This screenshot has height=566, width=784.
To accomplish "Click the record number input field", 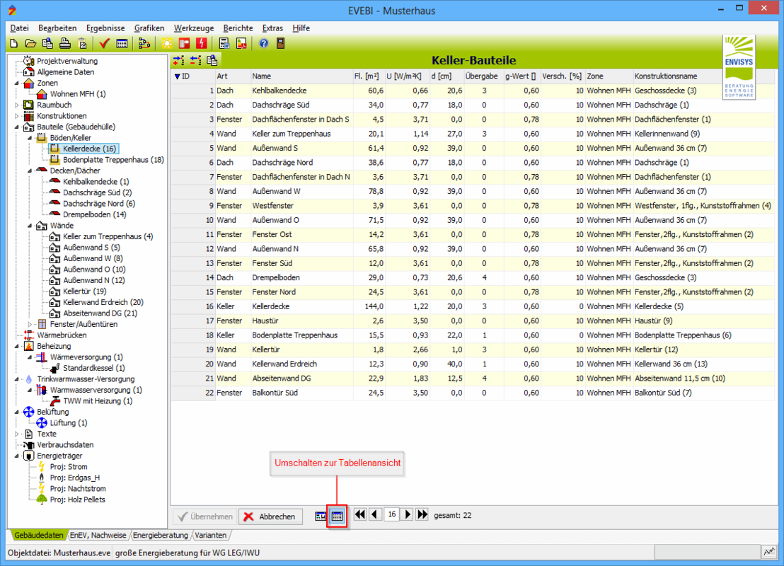I will [x=392, y=515].
